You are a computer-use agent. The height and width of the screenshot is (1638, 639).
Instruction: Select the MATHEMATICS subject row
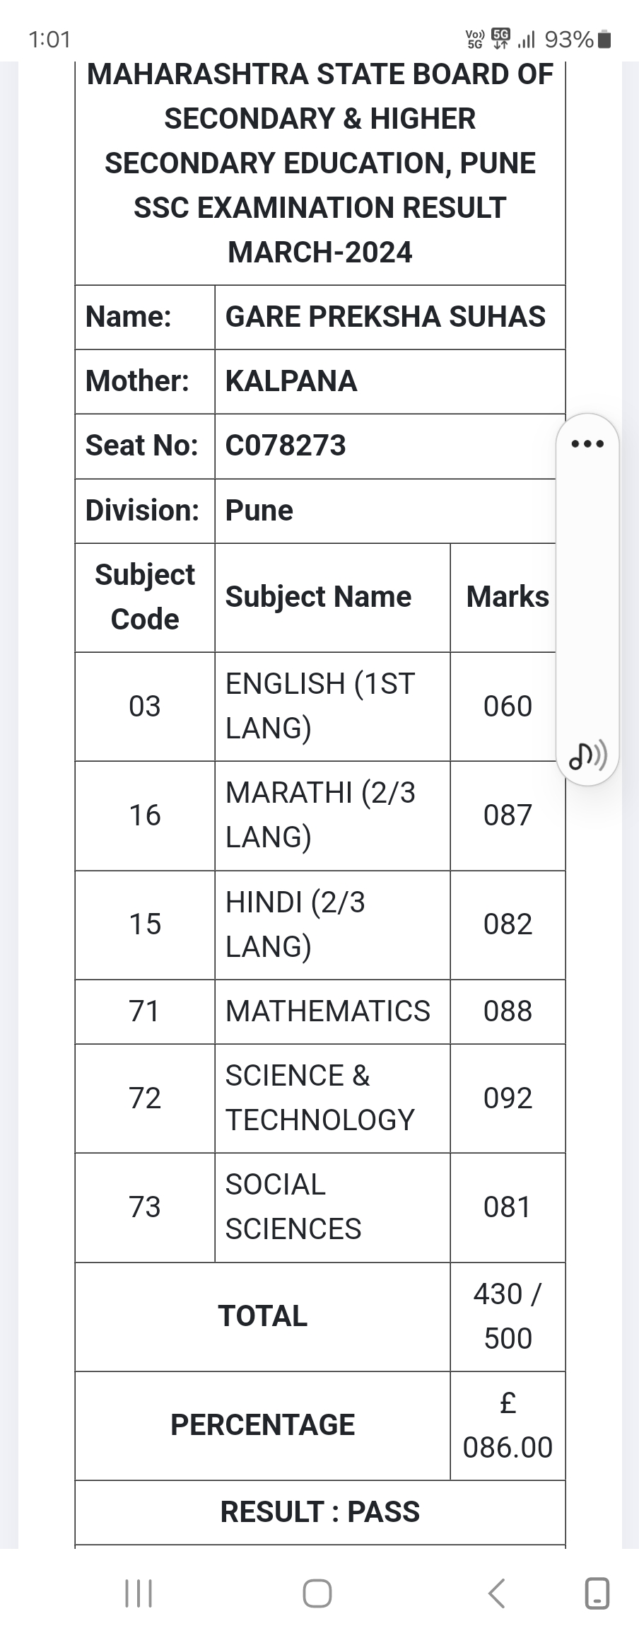point(320,1011)
